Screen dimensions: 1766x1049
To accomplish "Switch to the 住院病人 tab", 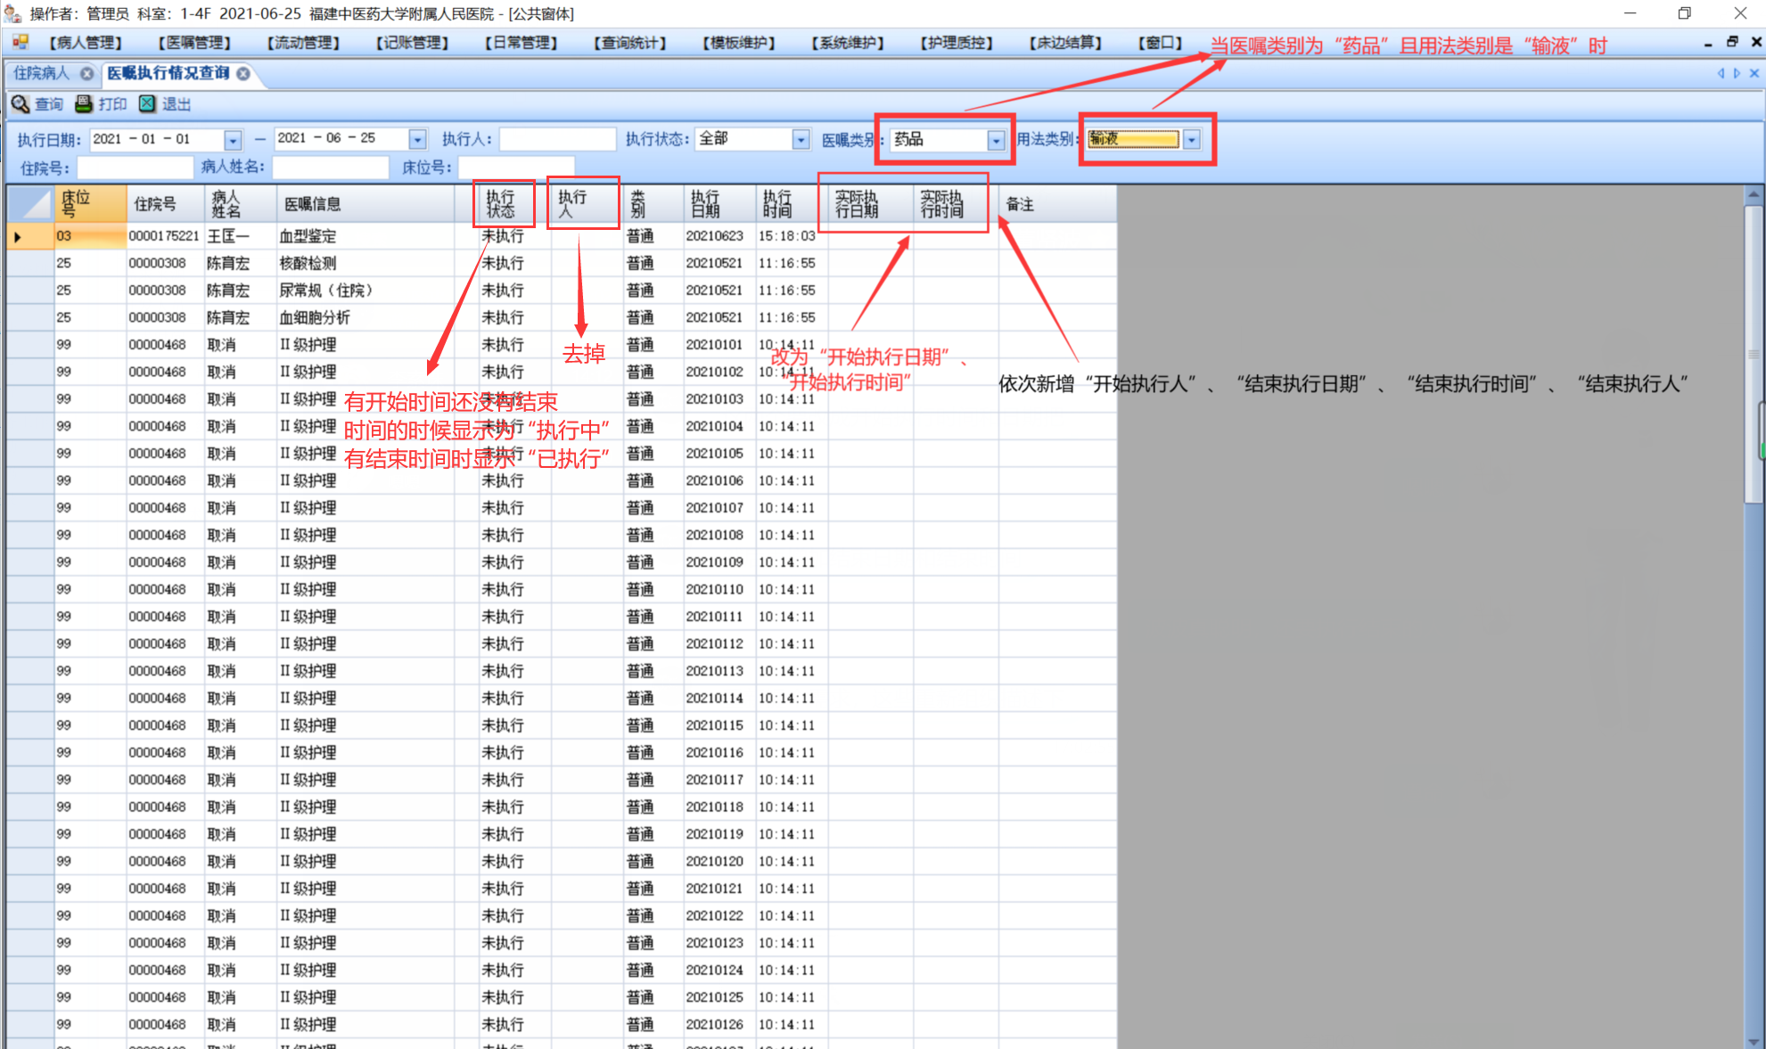I will coord(42,73).
